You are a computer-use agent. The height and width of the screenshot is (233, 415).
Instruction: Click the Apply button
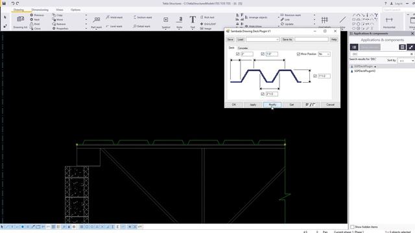click(253, 105)
